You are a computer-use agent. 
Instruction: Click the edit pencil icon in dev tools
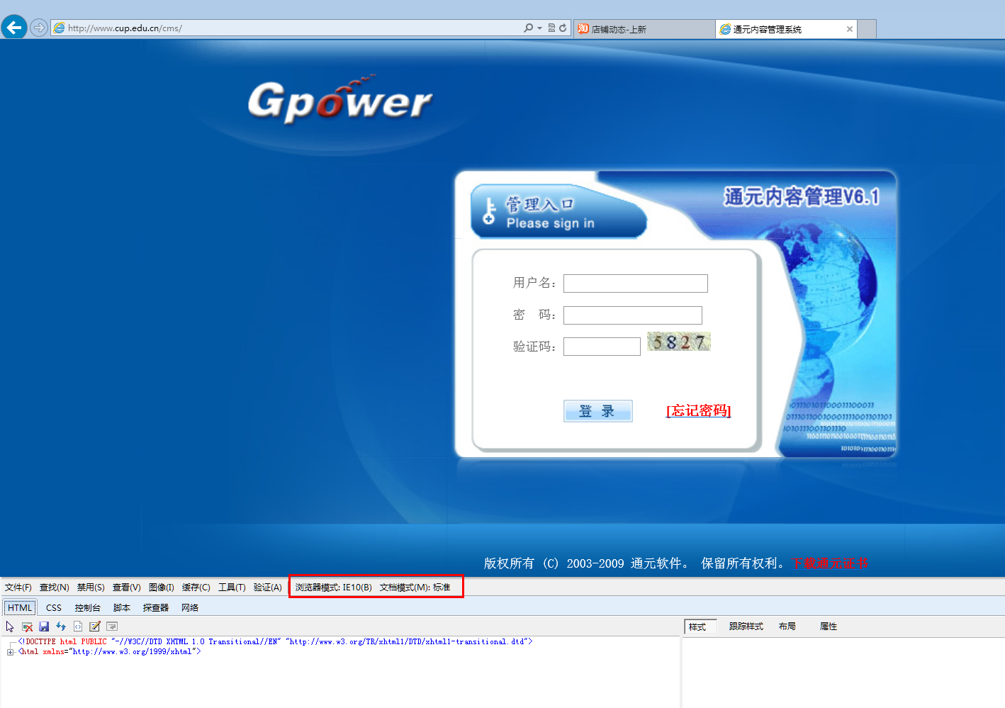[95, 626]
